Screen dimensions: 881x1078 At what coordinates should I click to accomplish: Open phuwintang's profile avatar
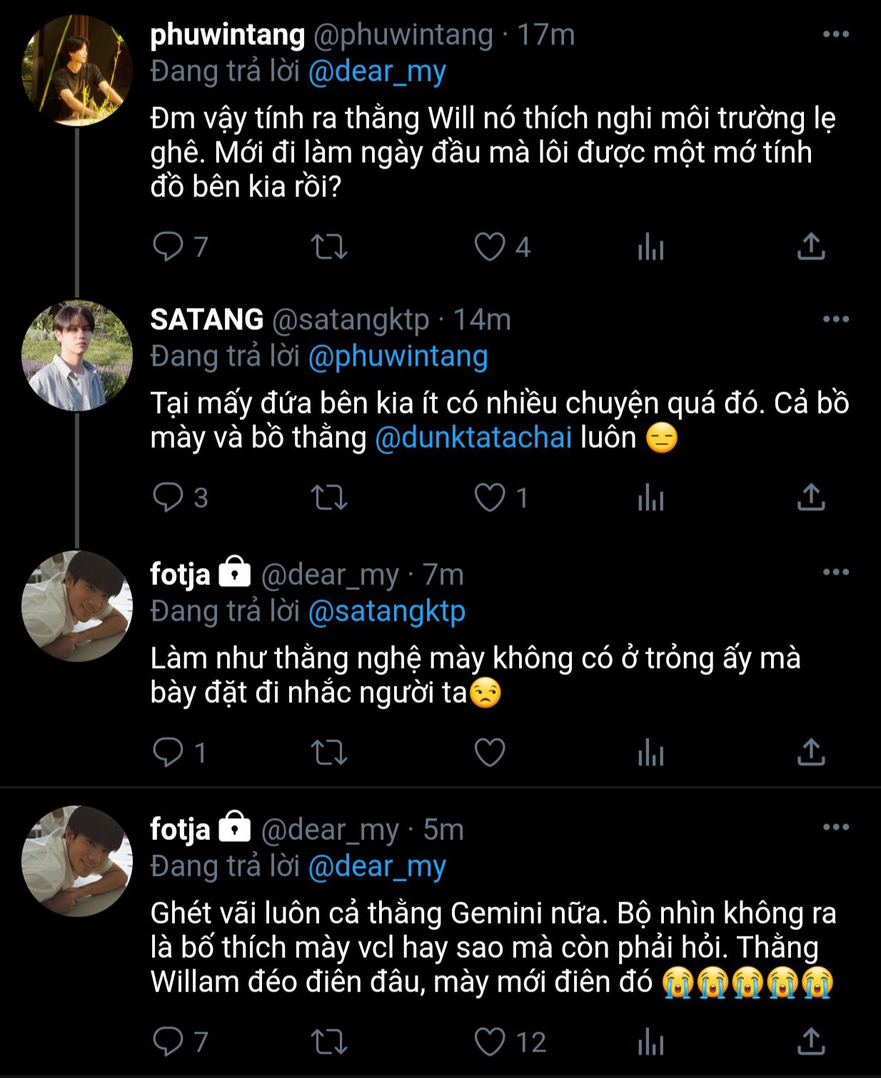coord(77,71)
